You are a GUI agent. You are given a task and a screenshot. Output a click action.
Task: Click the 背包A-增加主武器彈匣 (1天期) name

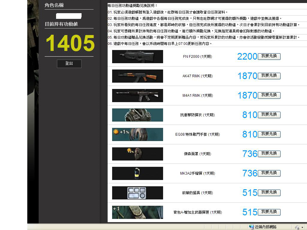[198, 212]
